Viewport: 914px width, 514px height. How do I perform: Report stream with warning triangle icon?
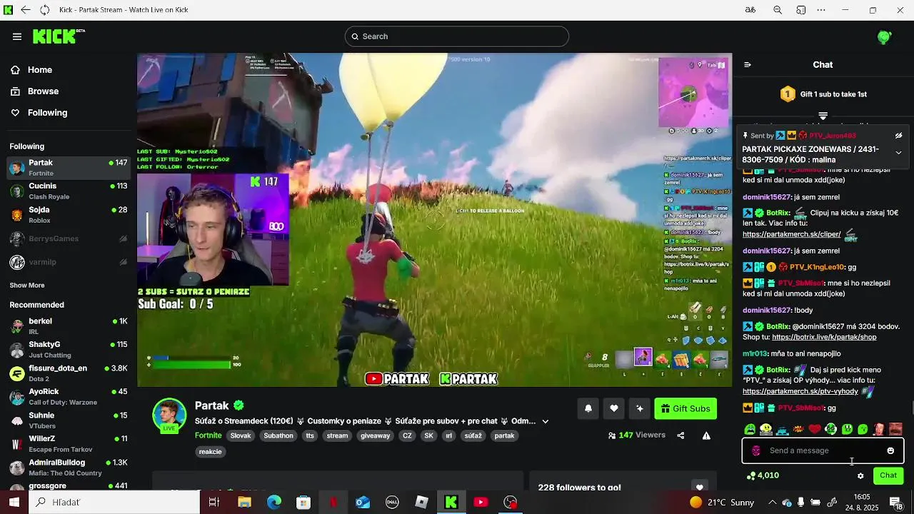click(x=706, y=435)
